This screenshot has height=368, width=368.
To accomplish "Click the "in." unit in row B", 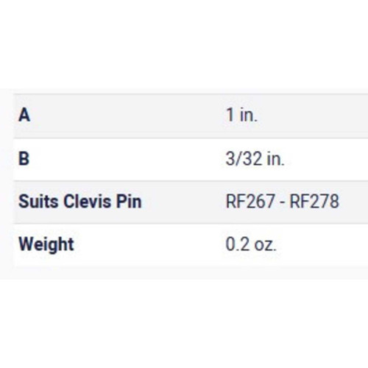I will pyautogui.click(x=276, y=159).
